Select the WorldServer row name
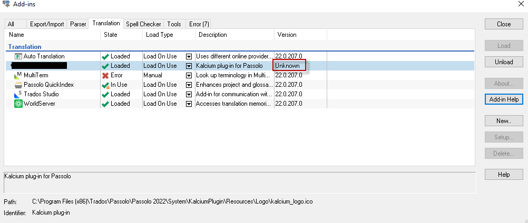528x223 pixels. click(x=40, y=104)
